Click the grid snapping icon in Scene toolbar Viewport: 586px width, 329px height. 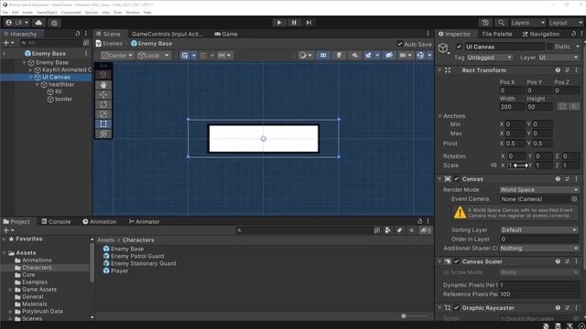point(185,55)
